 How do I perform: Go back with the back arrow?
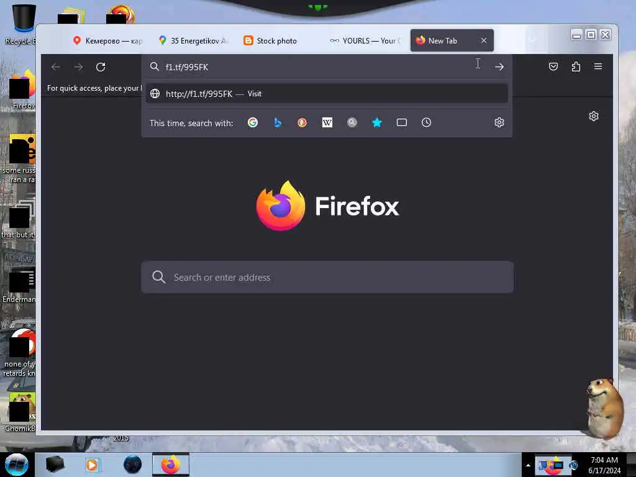[55, 67]
